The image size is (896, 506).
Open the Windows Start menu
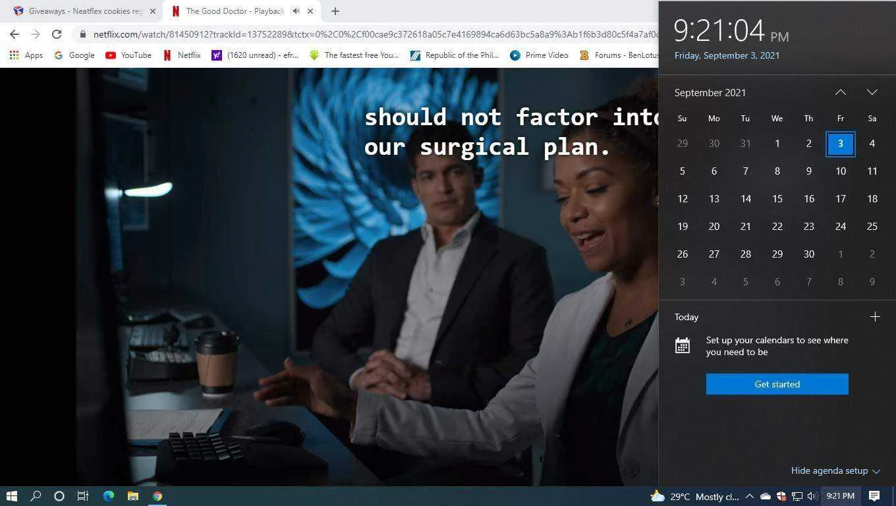coord(11,496)
